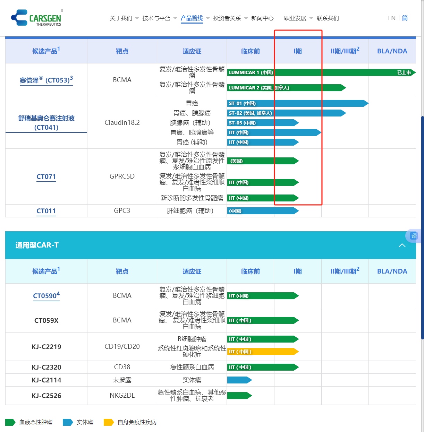
Task: Click the 通用型CAR-T section header
Action: pyautogui.click(x=211, y=245)
